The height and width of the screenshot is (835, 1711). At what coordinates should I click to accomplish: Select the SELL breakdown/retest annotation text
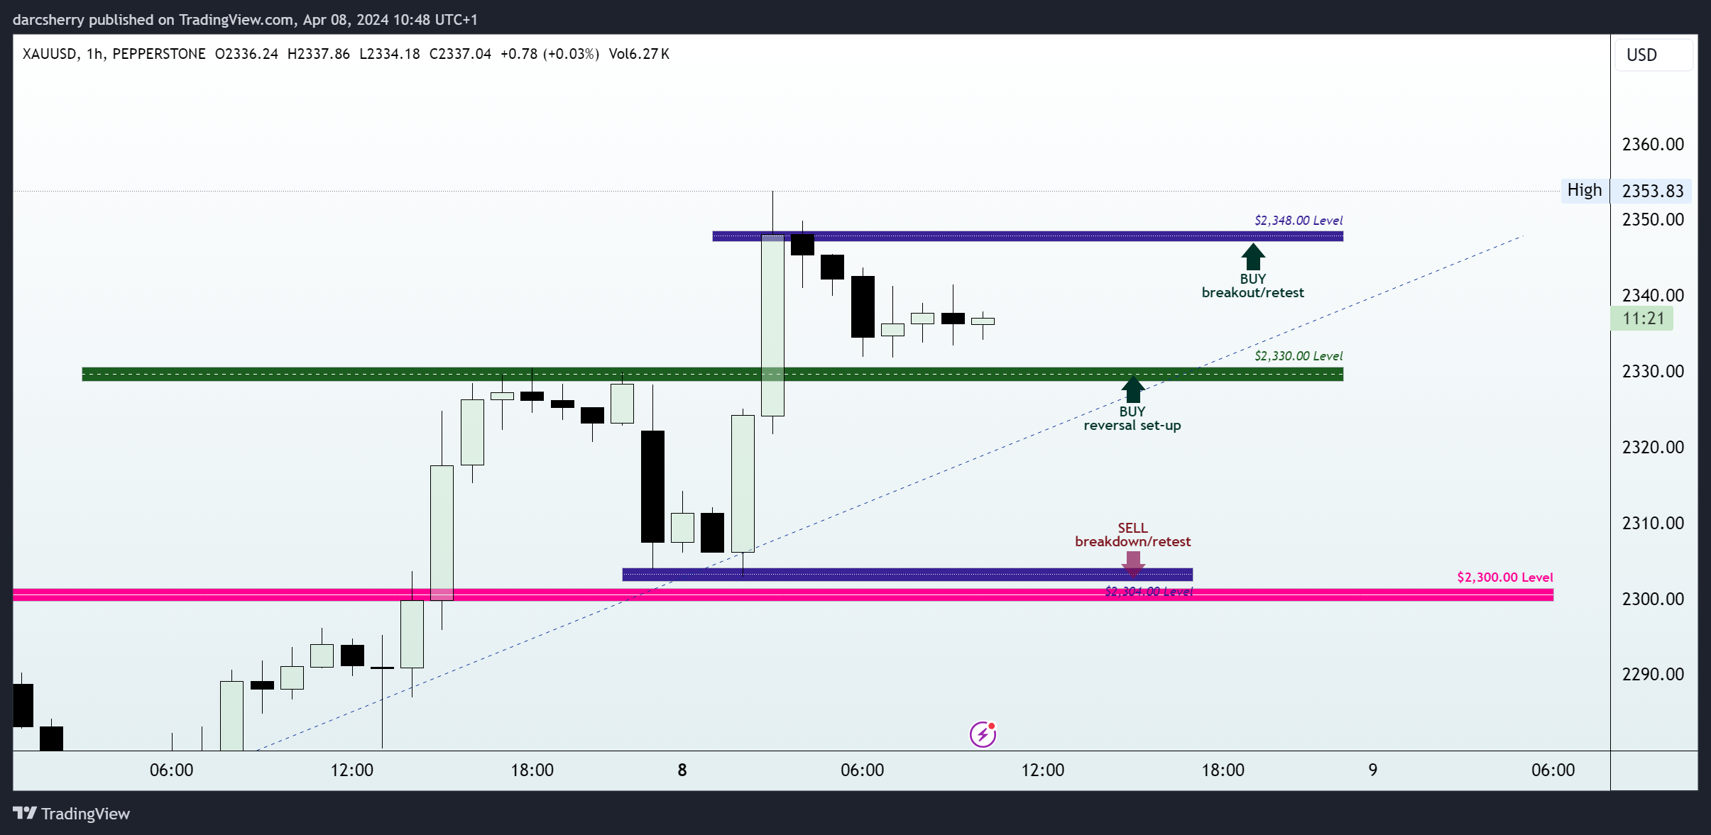(1133, 535)
